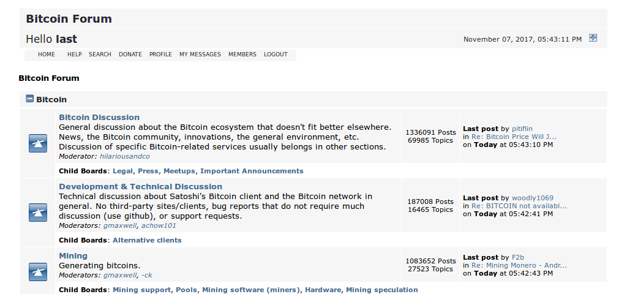
Task: Click the Bitcoin Forum page title
Action: [69, 19]
